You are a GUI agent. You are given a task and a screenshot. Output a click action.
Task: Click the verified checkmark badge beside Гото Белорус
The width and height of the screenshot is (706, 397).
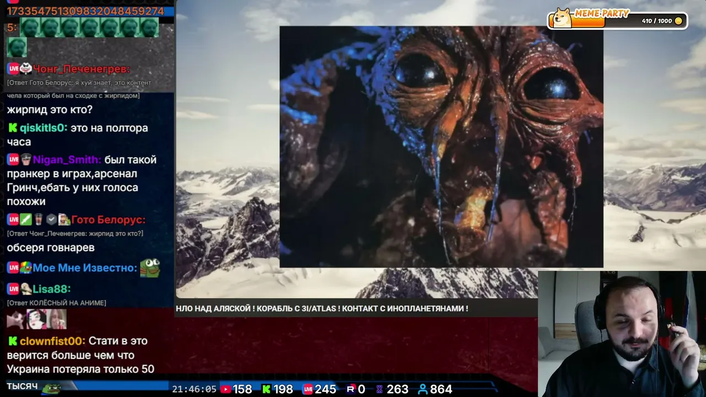click(51, 219)
